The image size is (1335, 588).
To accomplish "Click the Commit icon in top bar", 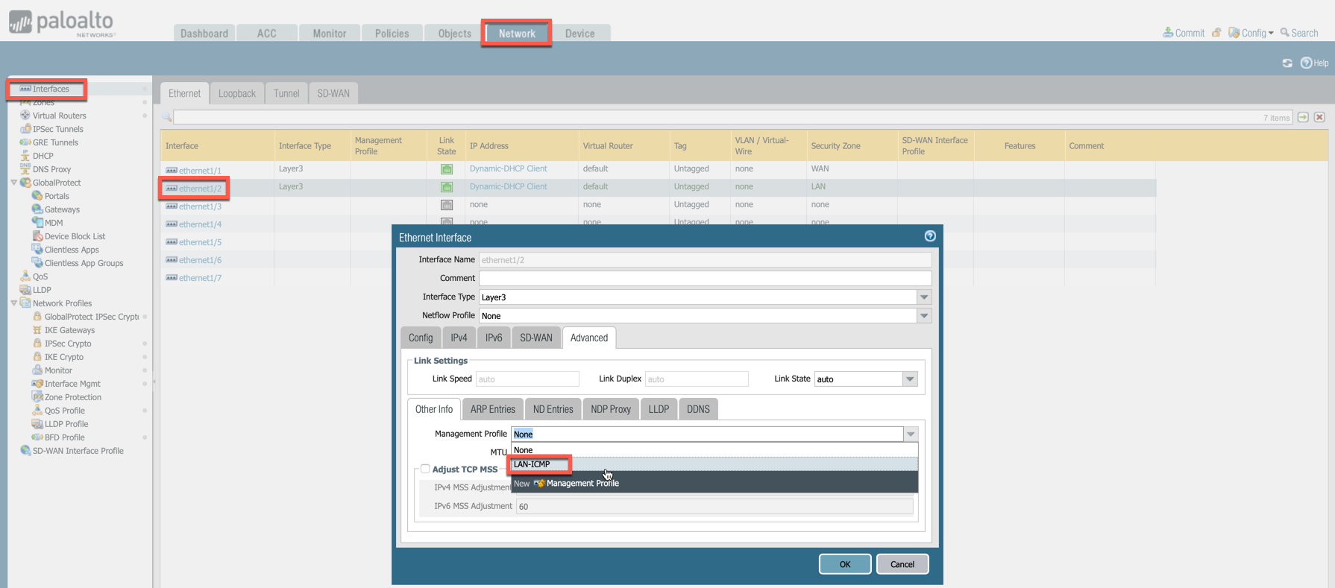I will [1168, 33].
